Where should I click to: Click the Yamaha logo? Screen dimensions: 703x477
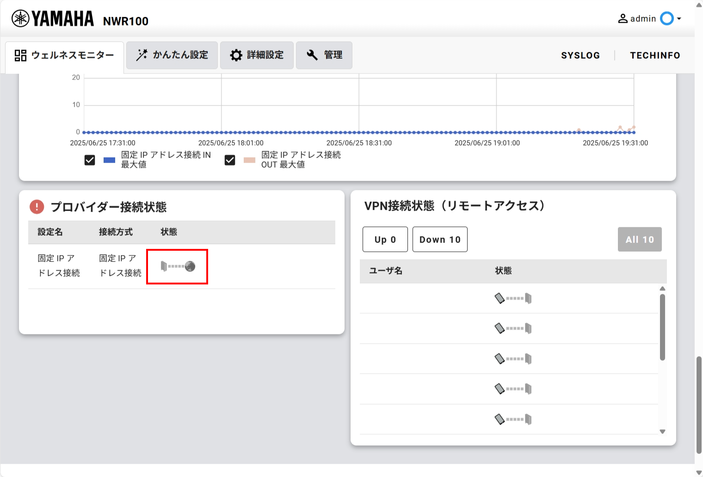[x=53, y=19]
